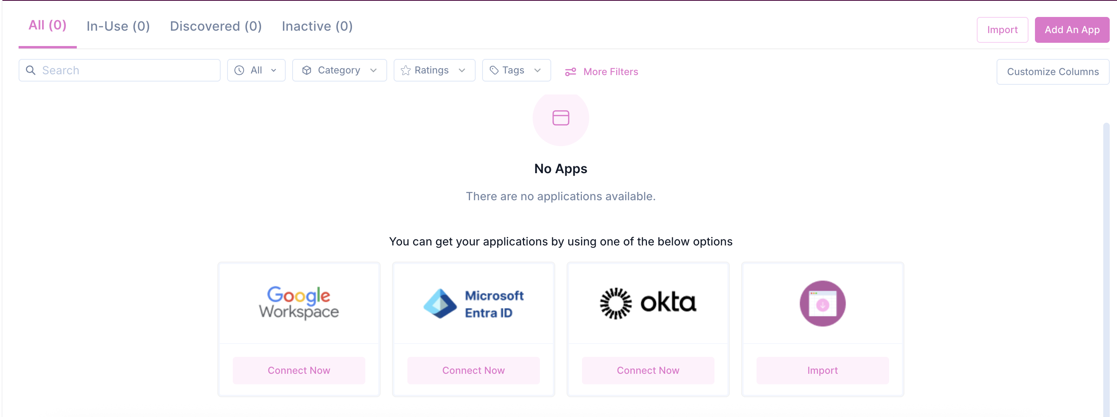Switch to the Inactive (0) tab

pos(317,26)
